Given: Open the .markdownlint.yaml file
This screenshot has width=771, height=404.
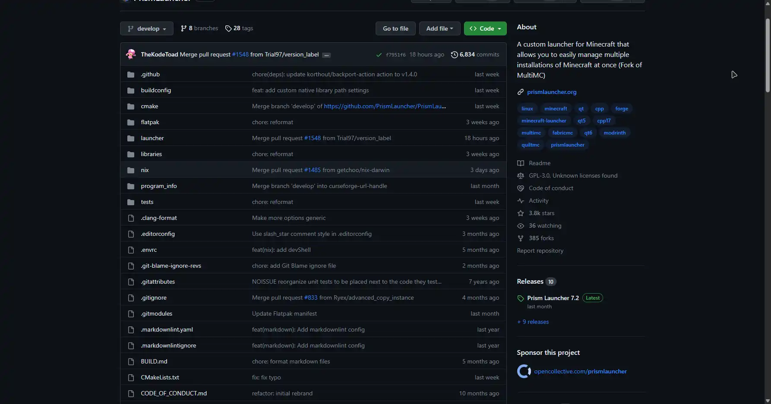Looking at the screenshot, I should [x=167, y=329].
